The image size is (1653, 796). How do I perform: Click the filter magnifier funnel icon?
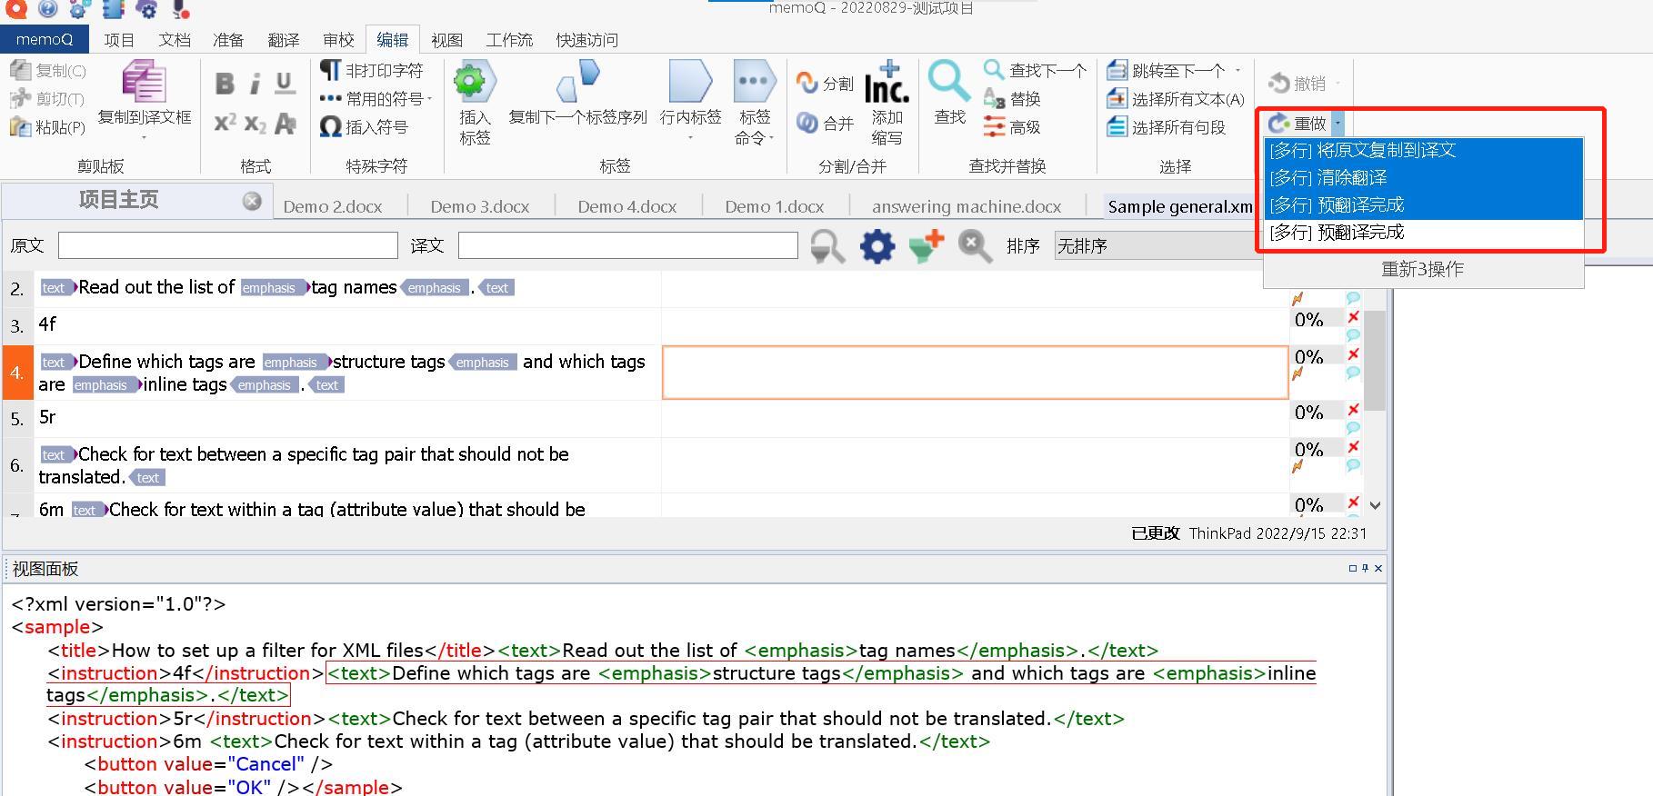tap(827, 246)
